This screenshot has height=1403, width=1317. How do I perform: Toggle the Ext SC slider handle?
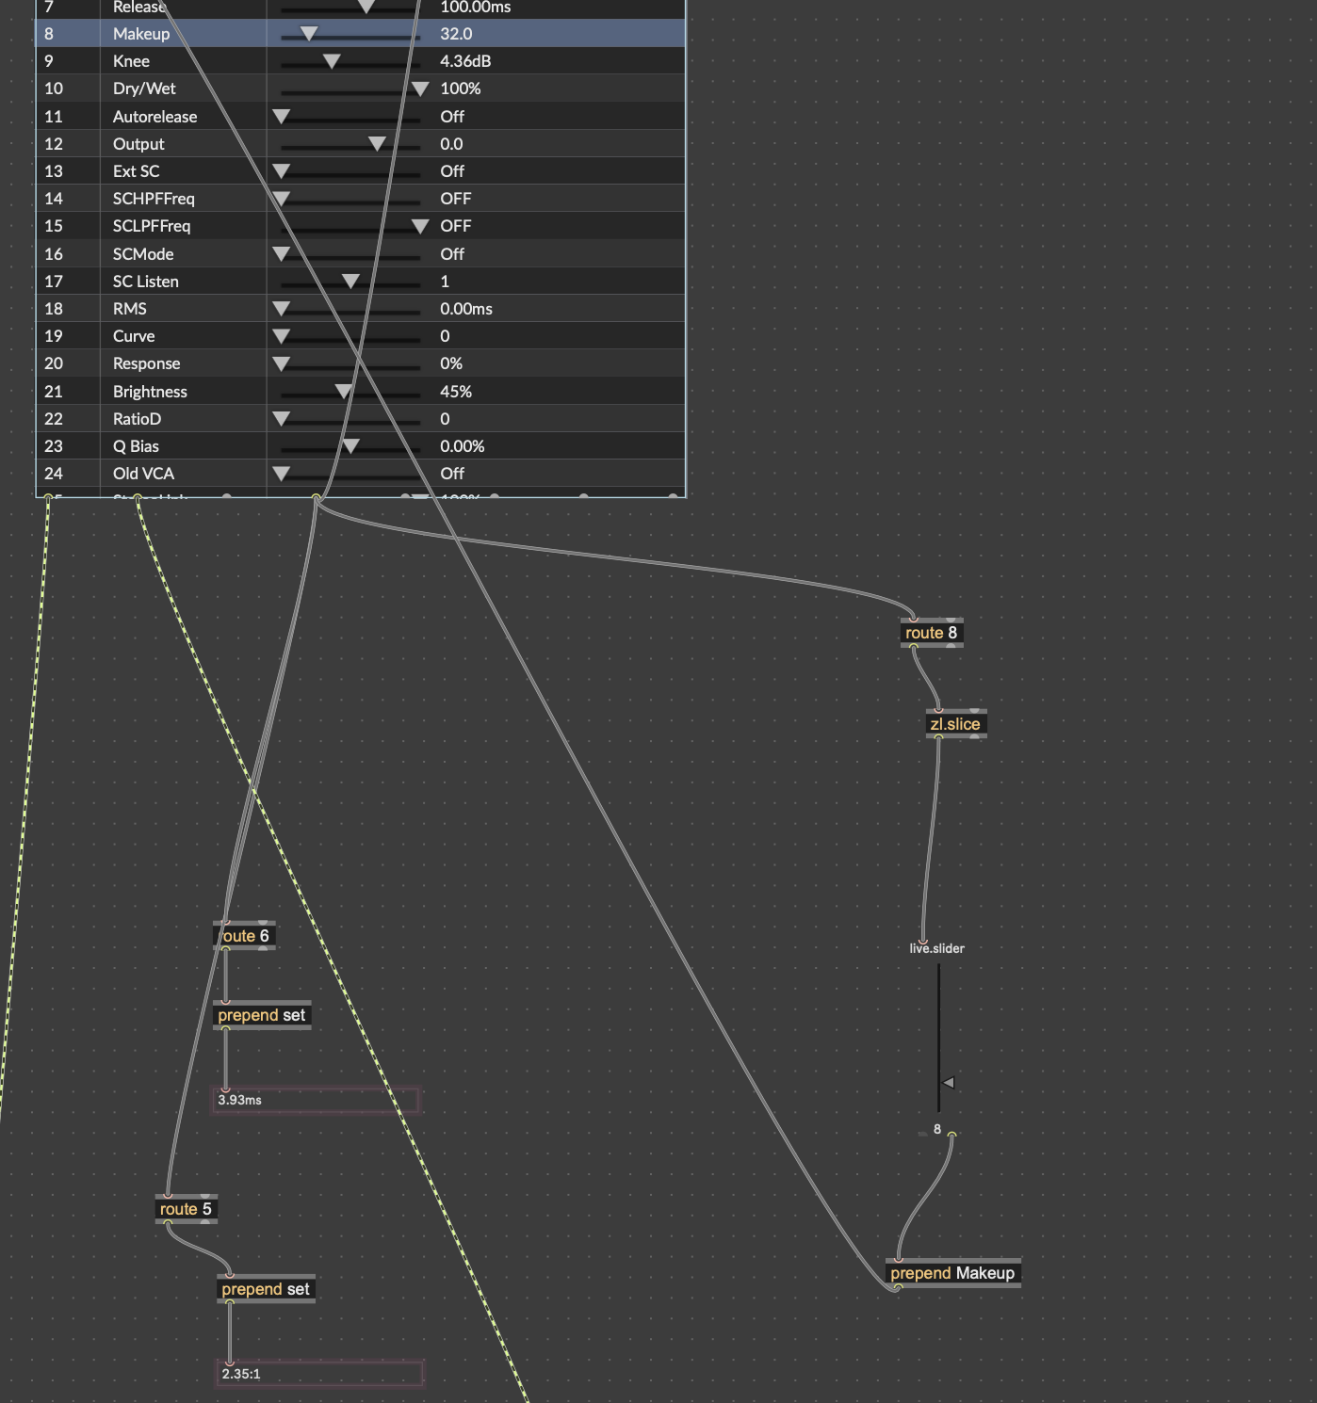[281, 171]
